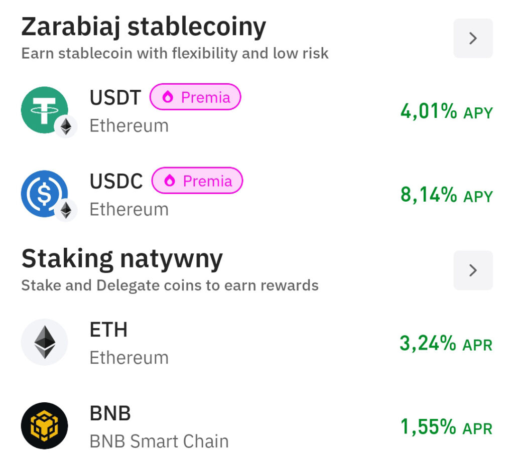Select the ETH 3,24% APR rate
This screenshot has width=514, height=466.
pyautogui.click(x=446, y=344)
